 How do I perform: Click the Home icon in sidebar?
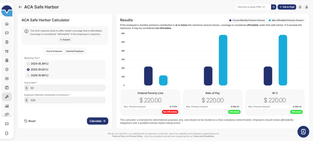tap(7, 24)
